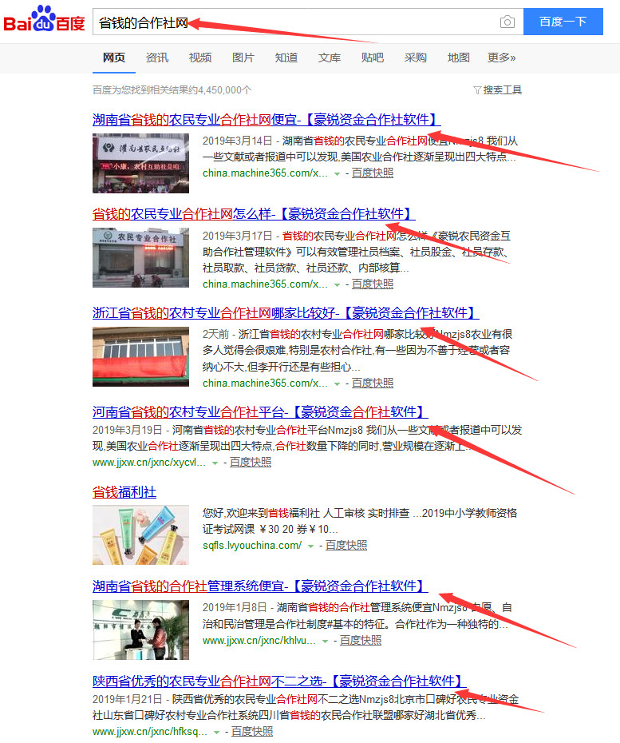The height and width of the screenshot is (743, 620).
Task: Switch to the 视频 tab
Action: coord(200,58)
